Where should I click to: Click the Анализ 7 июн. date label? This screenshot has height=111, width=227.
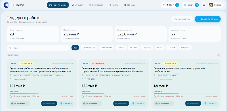[x=68, y=96]
